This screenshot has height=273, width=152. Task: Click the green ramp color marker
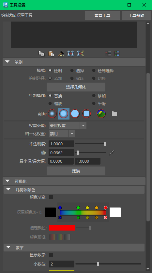point(78,208)
